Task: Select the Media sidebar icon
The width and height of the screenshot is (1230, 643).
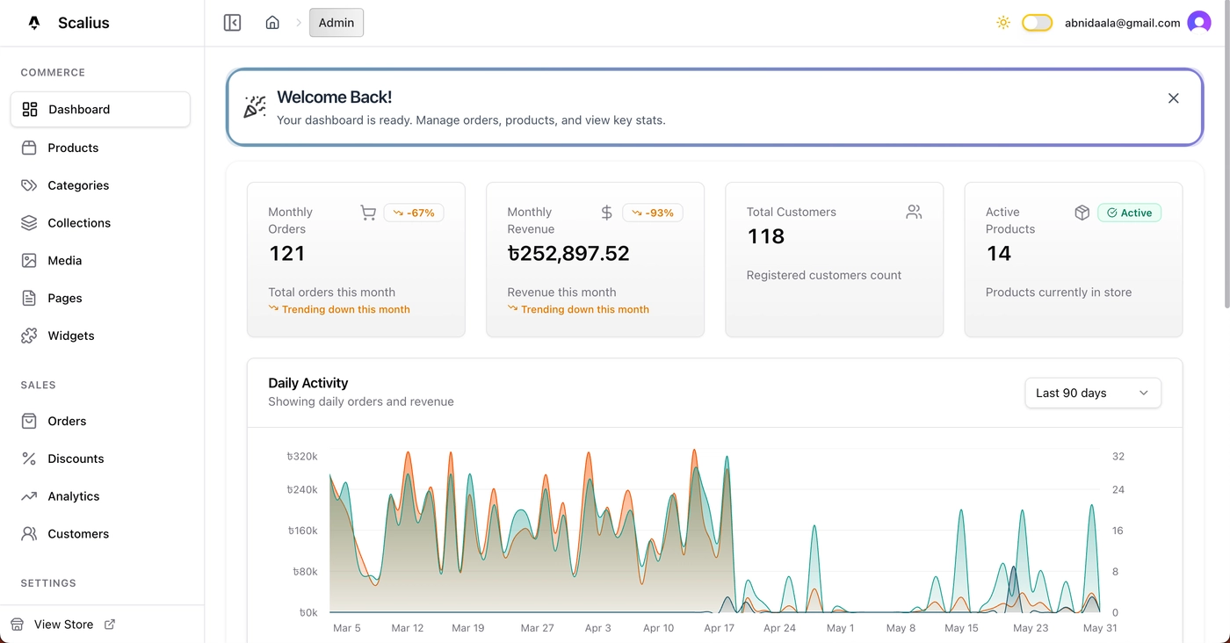Action: [29, 260]
